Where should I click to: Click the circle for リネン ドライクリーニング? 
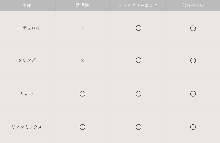[x=139, y=94]
